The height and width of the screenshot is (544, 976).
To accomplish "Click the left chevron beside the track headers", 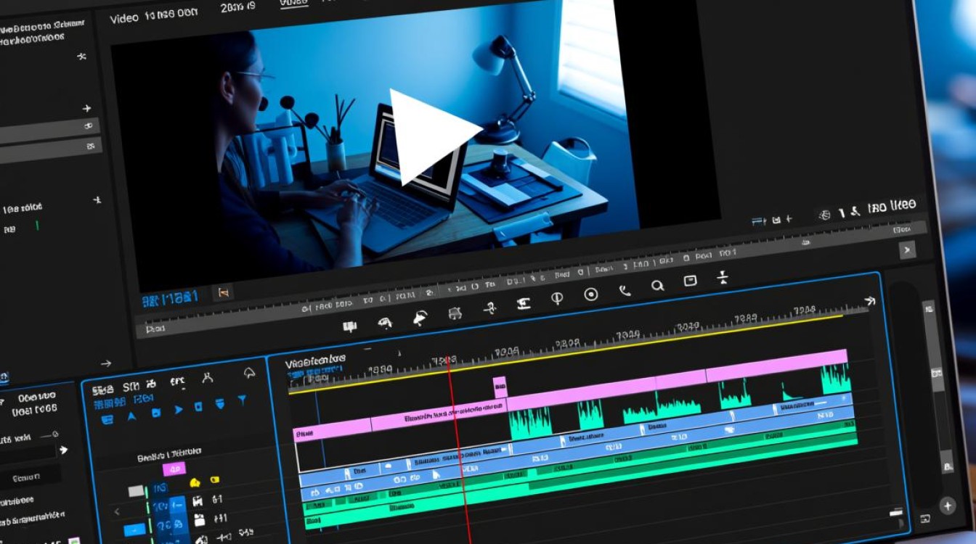I will [117, 511].
